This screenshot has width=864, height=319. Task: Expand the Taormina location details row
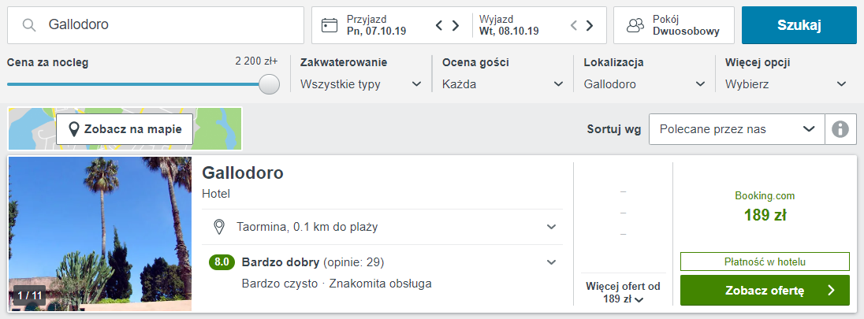coord(382,226)
